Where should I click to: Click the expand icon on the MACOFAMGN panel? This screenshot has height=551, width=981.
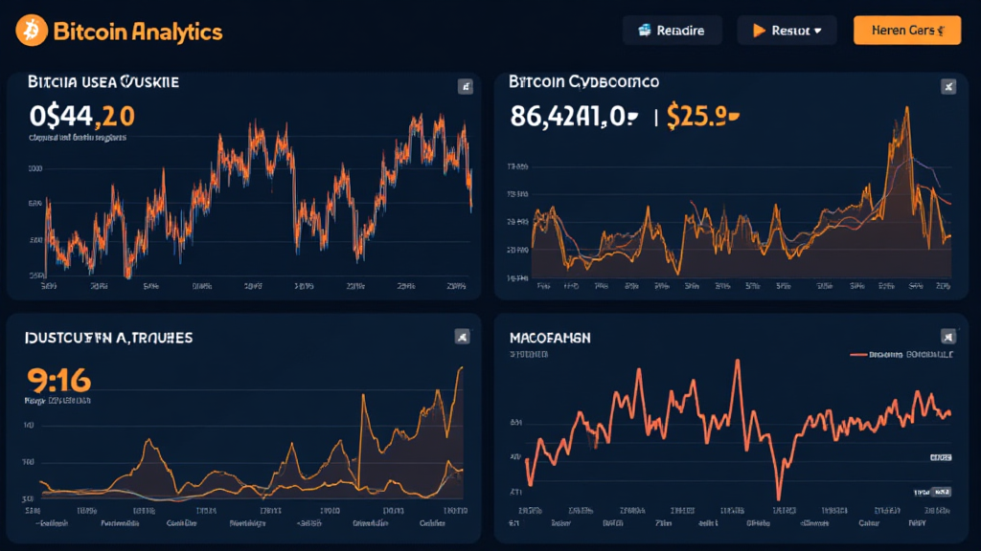point(948,336)
